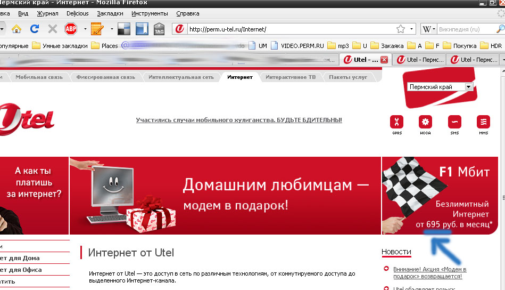Open the U bookmark folder
The image size is (505, 290).
pyautogui.click(x=360, y=46)
